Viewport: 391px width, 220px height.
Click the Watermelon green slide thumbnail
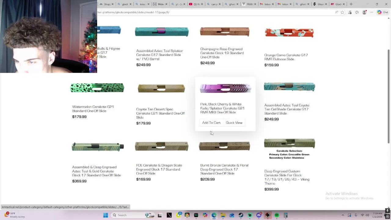[x=97, y=88]
